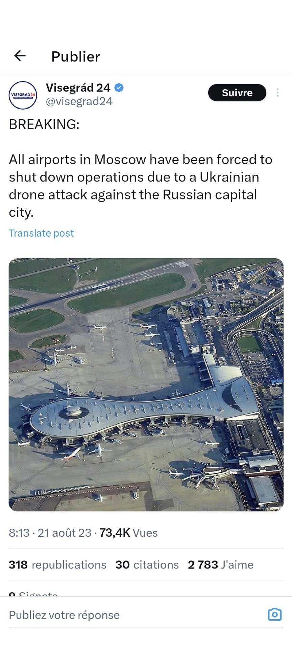Viewport: 292px width, 649px height.
Task: Tap the back arrow
Action: [x=20, y=56]
